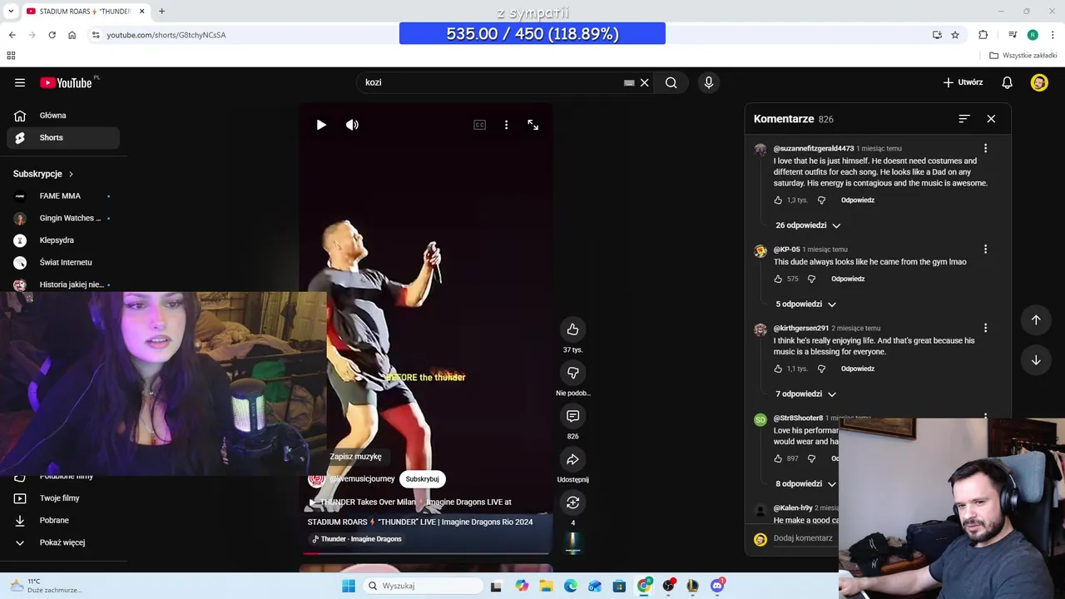1065x599 pixels.
Task: Open options for @suzannefitzgerald4473 comment
Action: pos(986,149)
